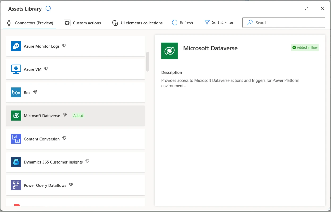The height and width of the screenshot is (212, 331).
Task: Refresh the assets list
Action: 182,23
